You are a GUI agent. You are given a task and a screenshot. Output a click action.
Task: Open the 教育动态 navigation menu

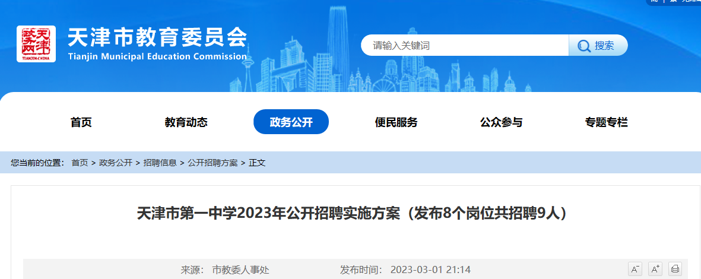[186, 122]
